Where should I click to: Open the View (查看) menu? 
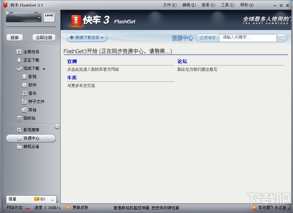[x=208, y=5]
